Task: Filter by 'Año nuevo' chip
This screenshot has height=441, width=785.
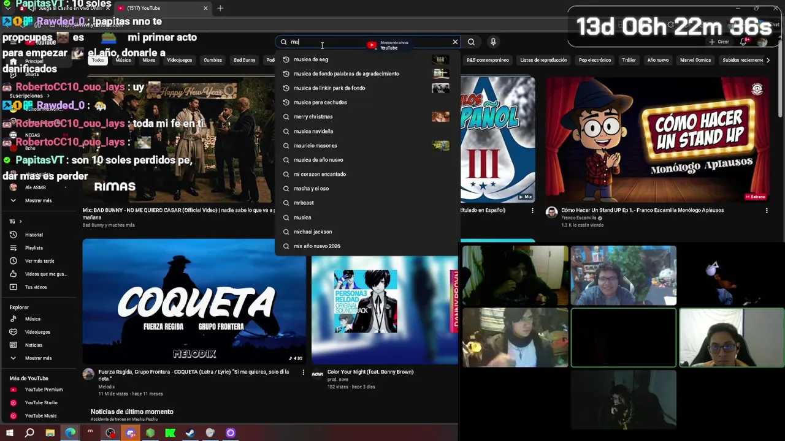Action: (658, 60)
